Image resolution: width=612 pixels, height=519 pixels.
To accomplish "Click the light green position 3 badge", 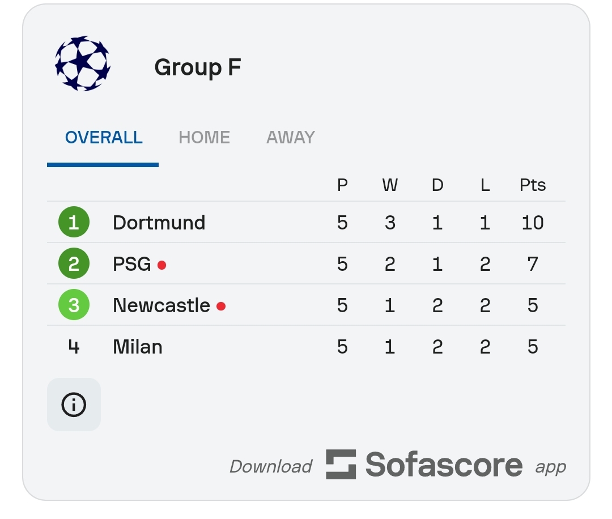I will coord(74,305).
